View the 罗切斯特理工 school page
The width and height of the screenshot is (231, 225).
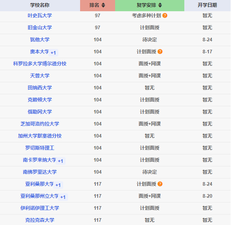click(x=40, y=148)
